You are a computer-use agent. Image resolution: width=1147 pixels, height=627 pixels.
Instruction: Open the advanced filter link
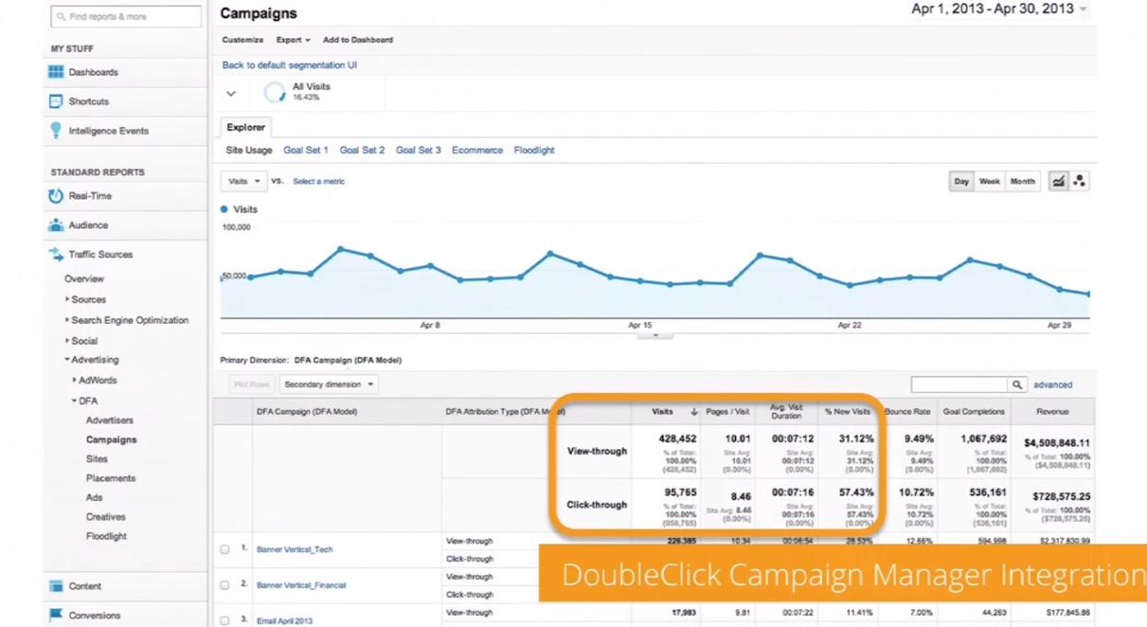click(x=1053, y=385)
